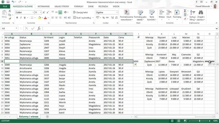Open the Scal i wyśrodkuj dropdown arrow
Screen dimensions: 219x123
(x=93, y=18)
